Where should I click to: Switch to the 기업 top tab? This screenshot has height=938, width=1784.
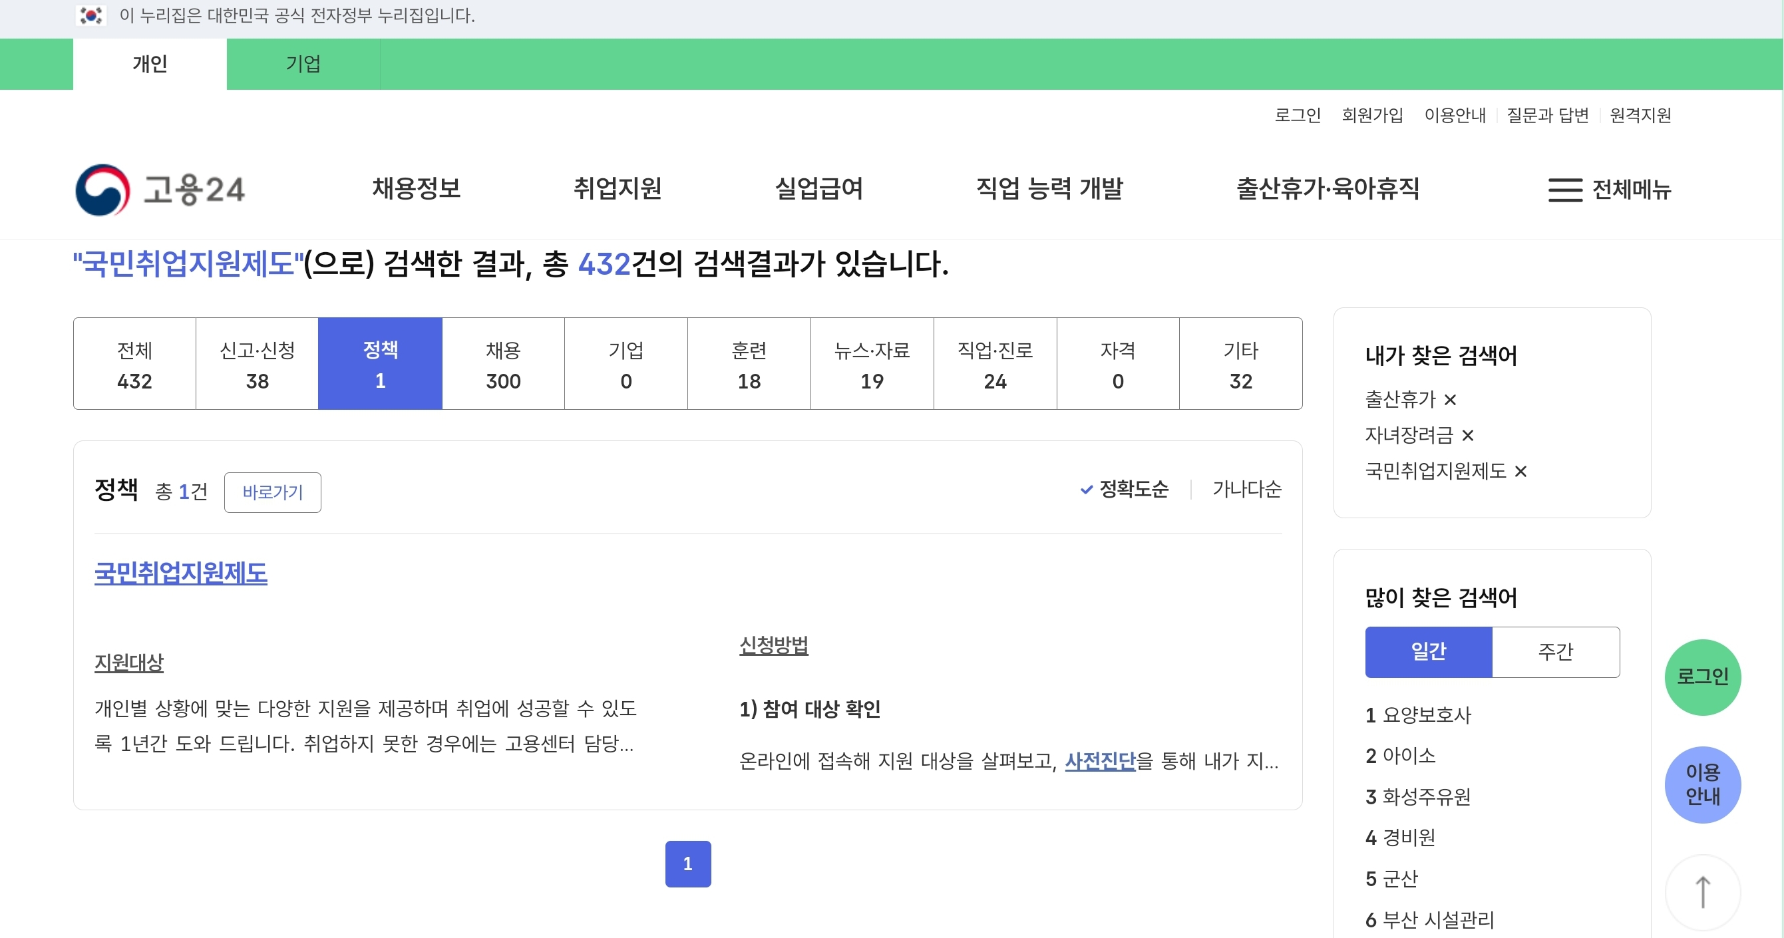click(x=303, y=64)
